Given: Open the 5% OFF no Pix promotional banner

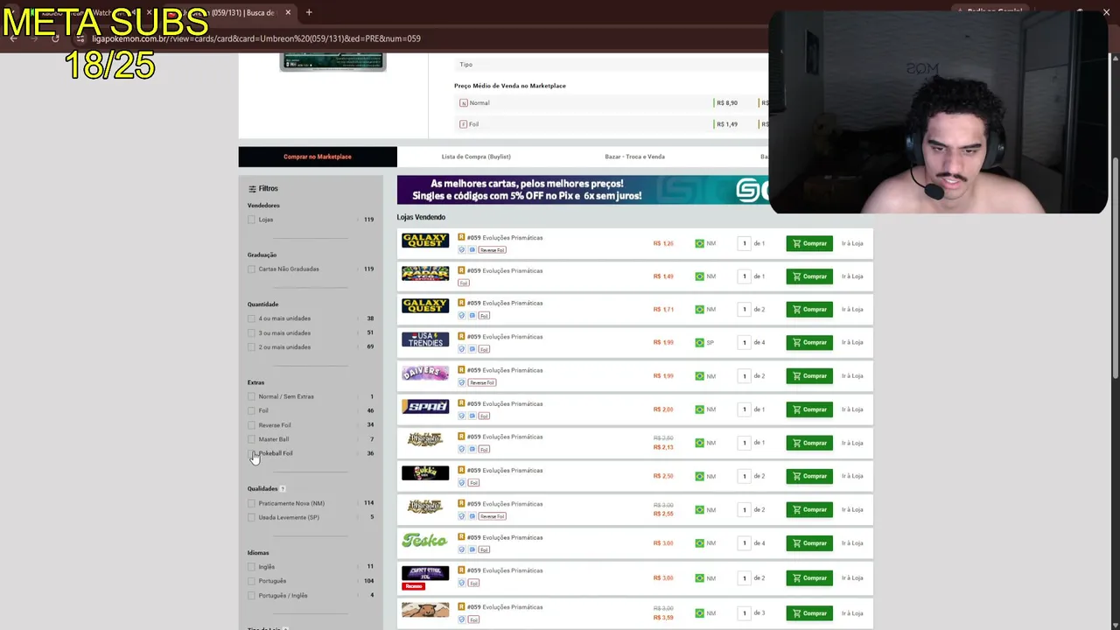Looking at the screenshot, I should (583, 190).
